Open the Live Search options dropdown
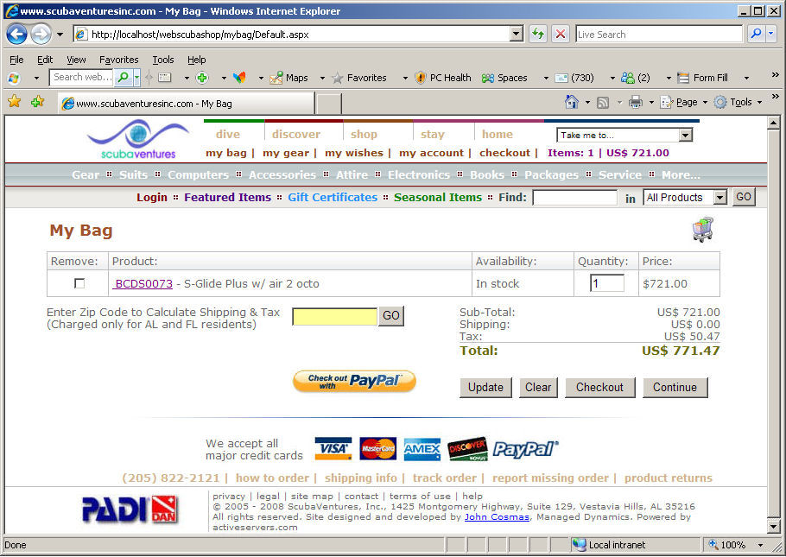Image resolution: width=786 pixels, height=557 pixels. (771, 34)
